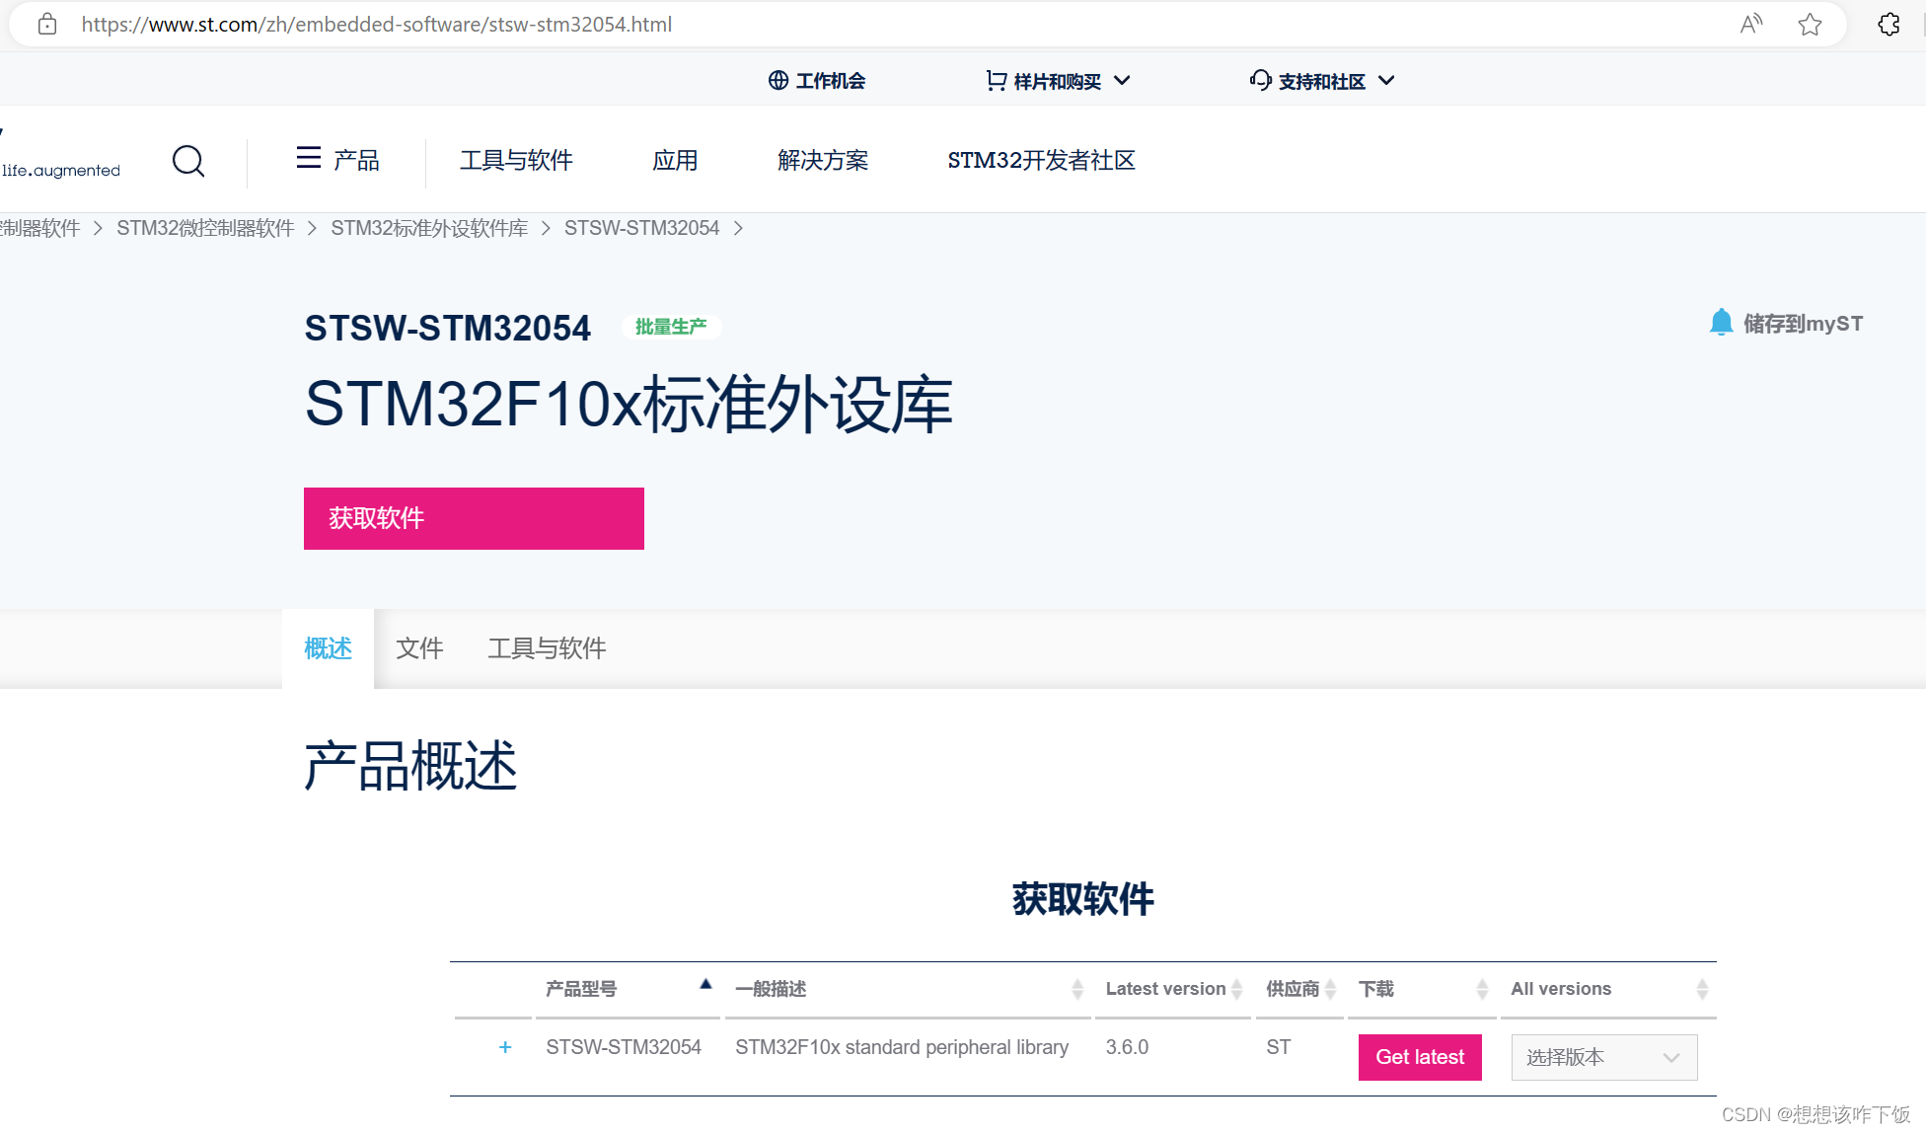The height and width of the screenshot is (1134, 1926).
Task: Click the headset icon for 支持和社区
Action: click(1260, 80)
